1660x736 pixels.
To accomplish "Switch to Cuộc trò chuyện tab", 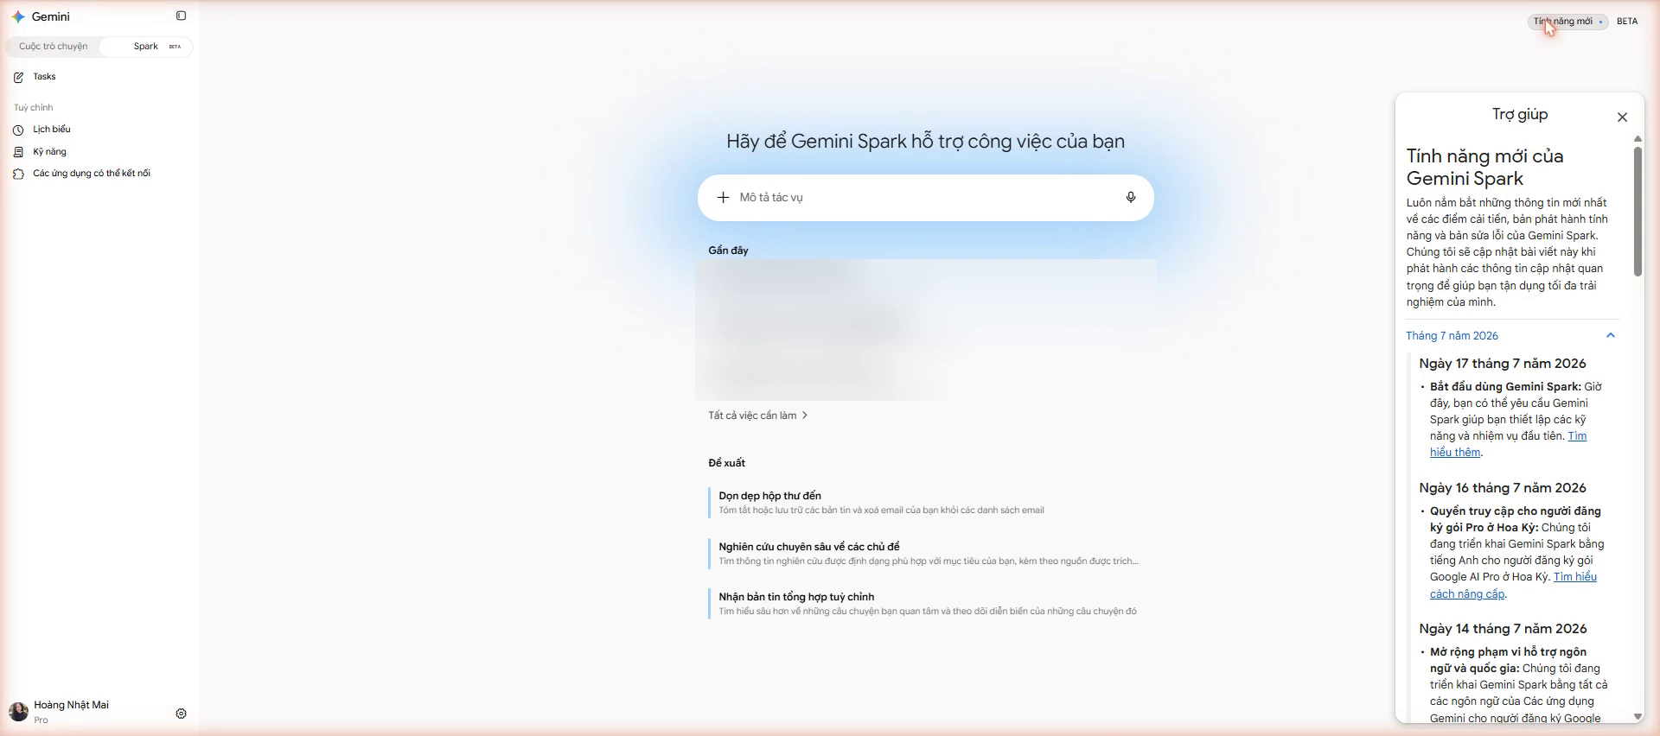I will [54, 47].
